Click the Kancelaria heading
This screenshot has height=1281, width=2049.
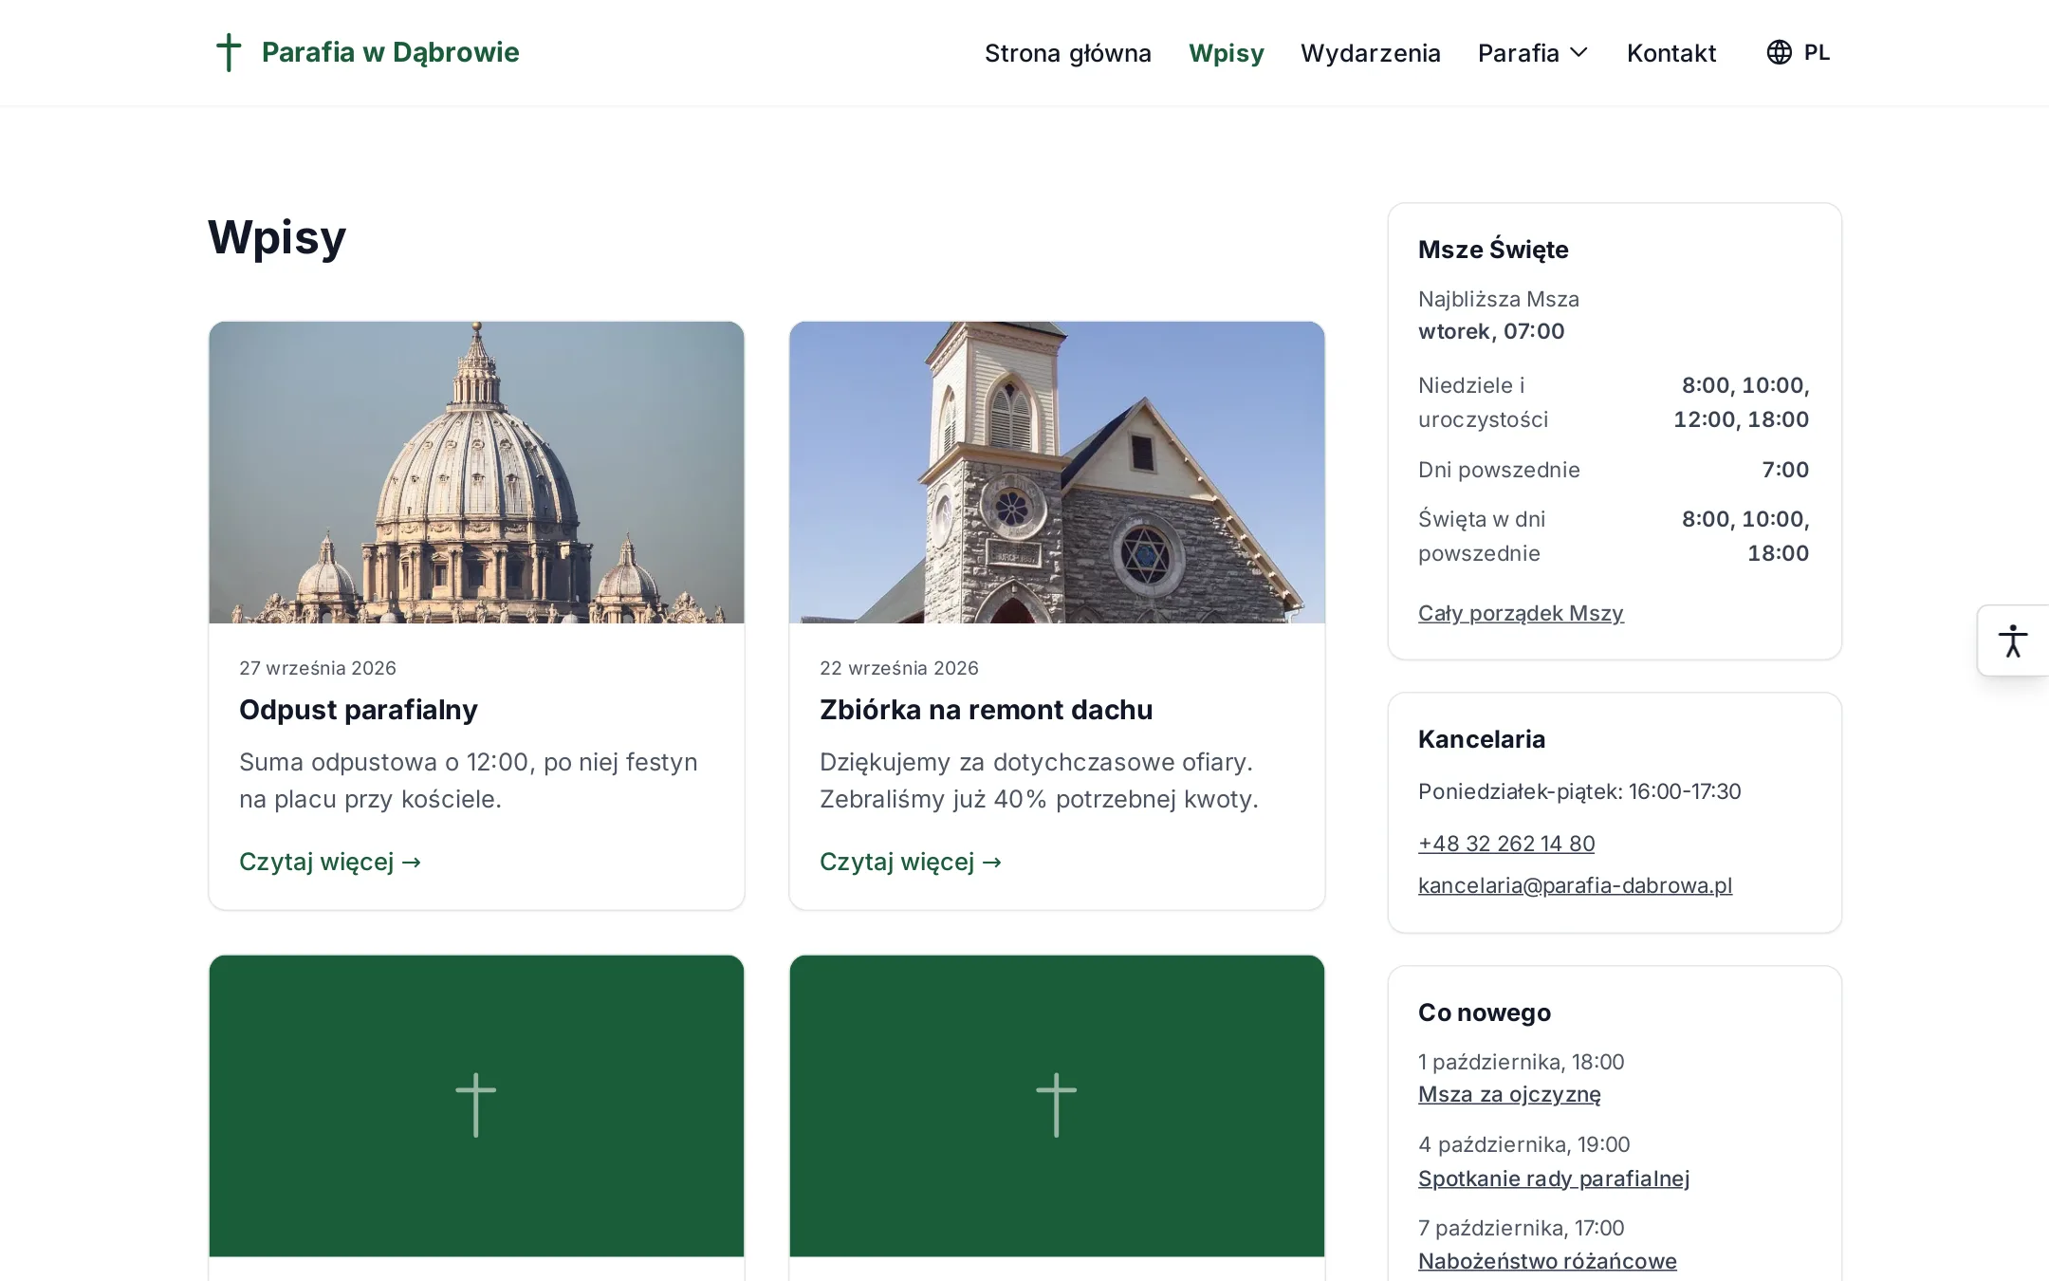(1482, 739)
